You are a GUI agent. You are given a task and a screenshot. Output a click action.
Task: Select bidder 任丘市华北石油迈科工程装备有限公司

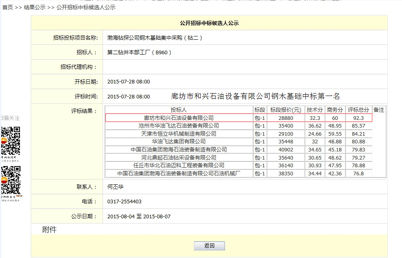point(179,165)
